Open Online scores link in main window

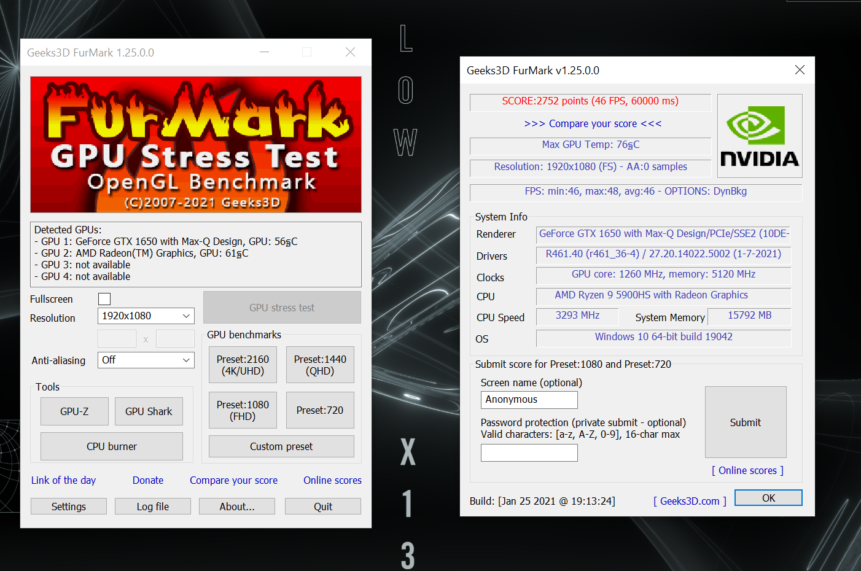332,480
